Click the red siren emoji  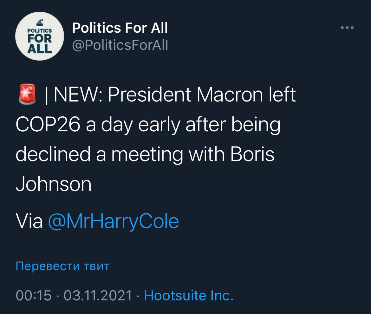pyautogui.click(x=28, y=95)
